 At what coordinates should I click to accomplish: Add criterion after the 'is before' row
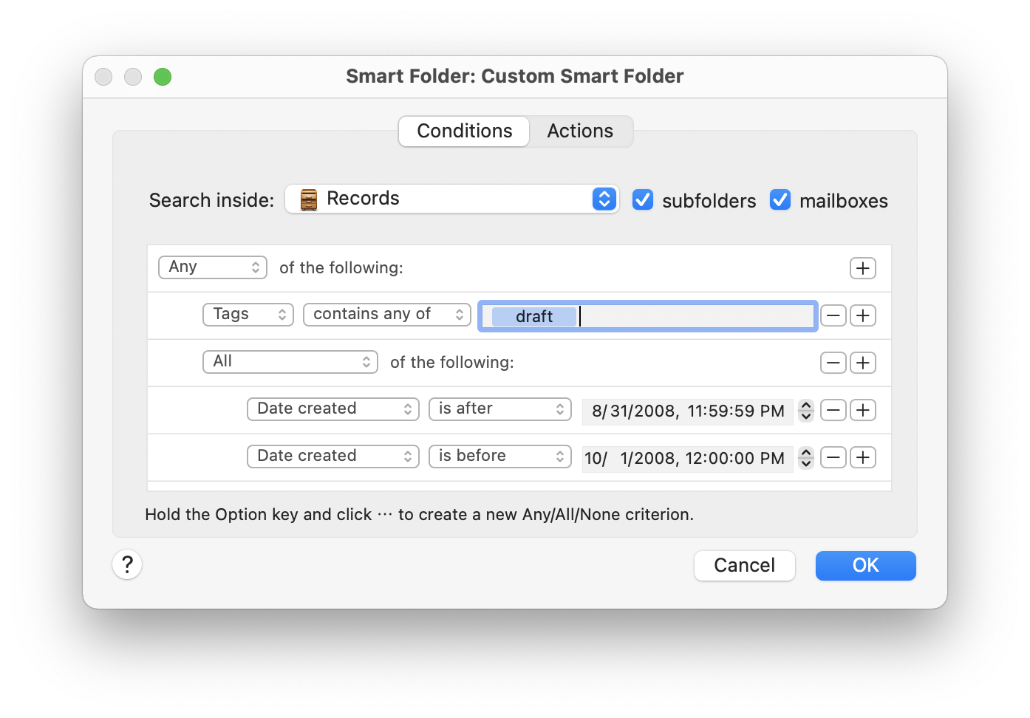pyautogui.click(x=863, y=457)
